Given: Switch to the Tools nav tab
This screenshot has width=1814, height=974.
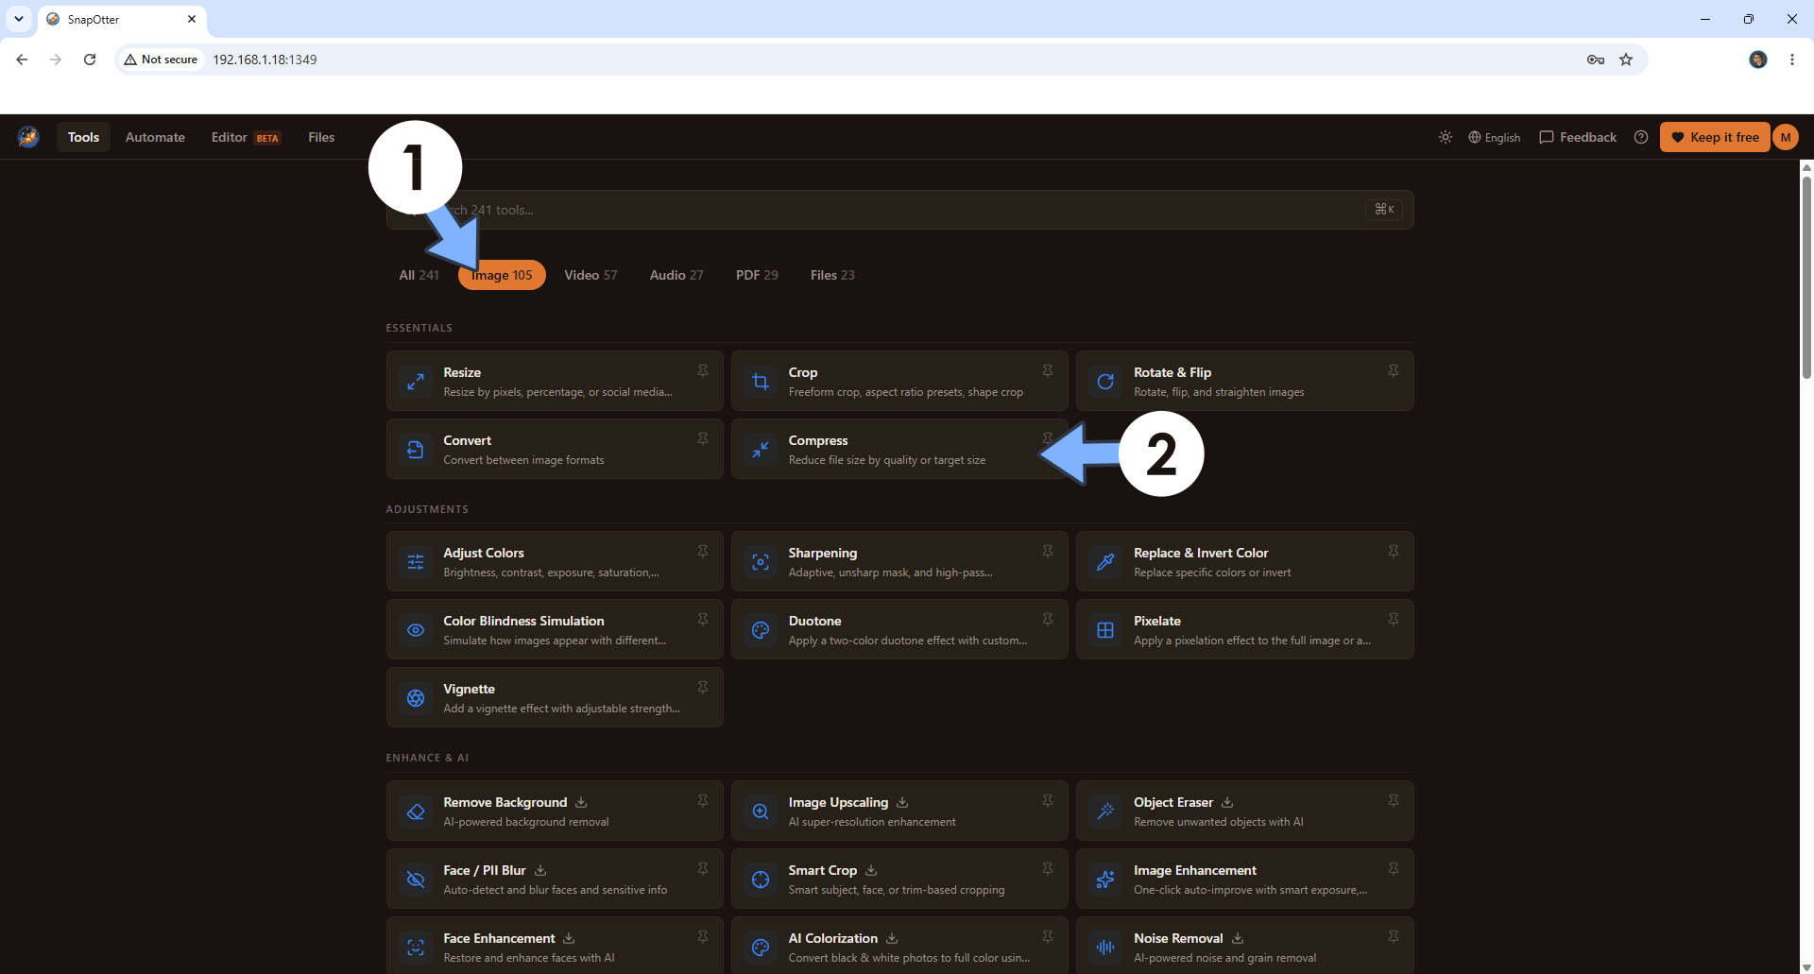Looking at the screenshot, I should 83,137.
